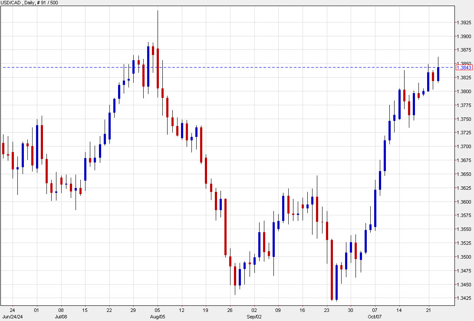This screenshot has height=321, width=474.
Task: Click the 1.3475 price axis label
Action: [464, 271]
